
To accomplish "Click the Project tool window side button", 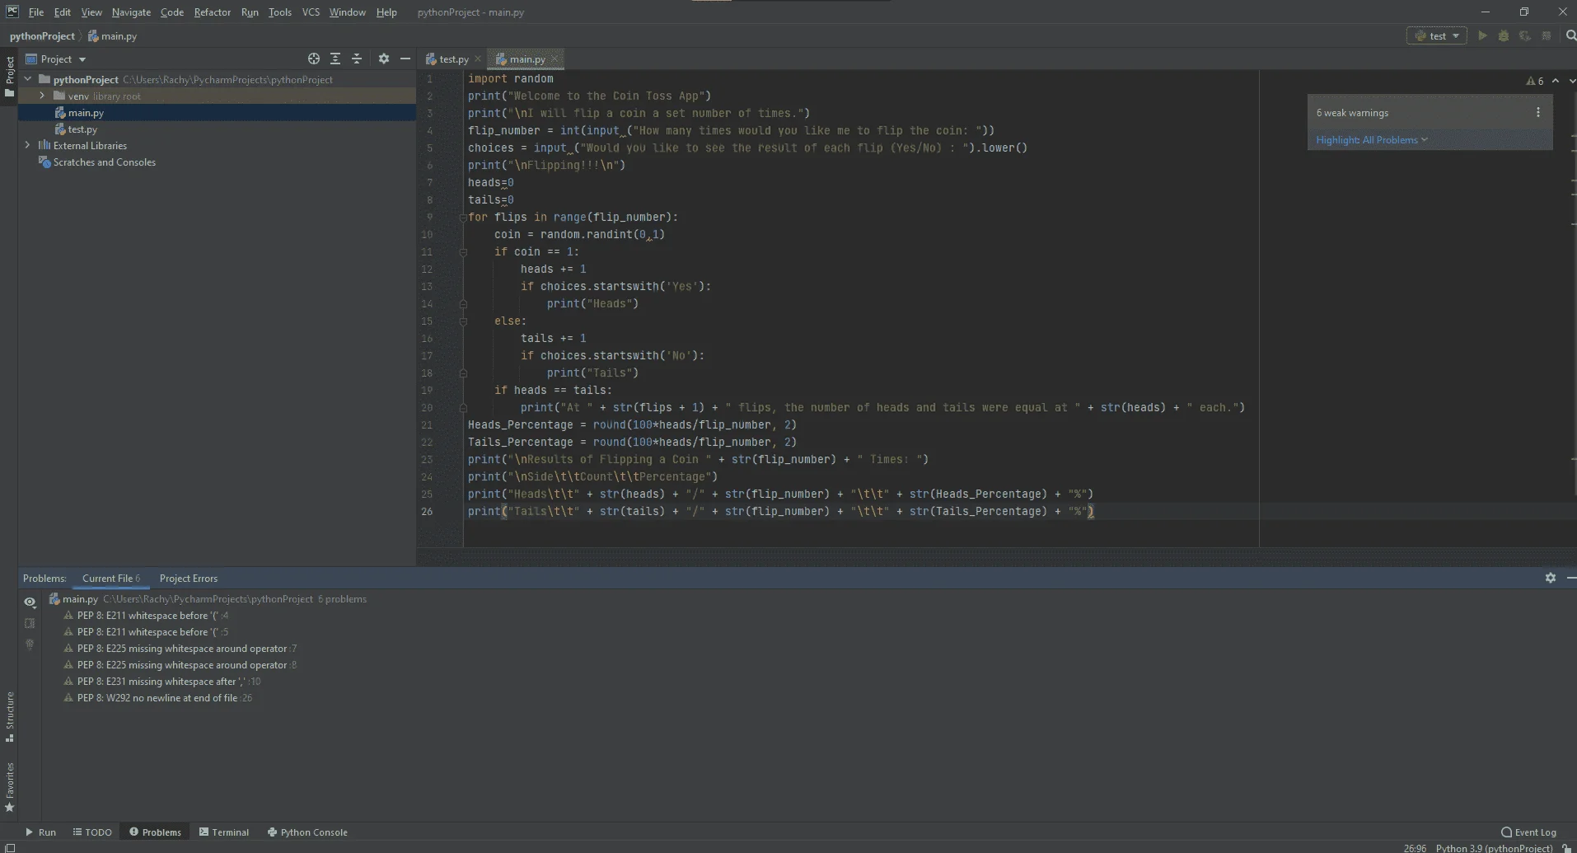I will pyautogui.click(x=10, y=76).
